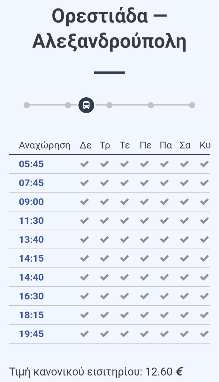Click the bus icon on the route line
The image size is (219, 382).
(86, 105)
